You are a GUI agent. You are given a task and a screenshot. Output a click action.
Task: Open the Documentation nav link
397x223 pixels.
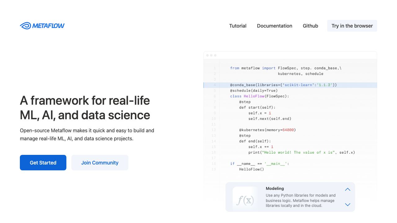274,26
